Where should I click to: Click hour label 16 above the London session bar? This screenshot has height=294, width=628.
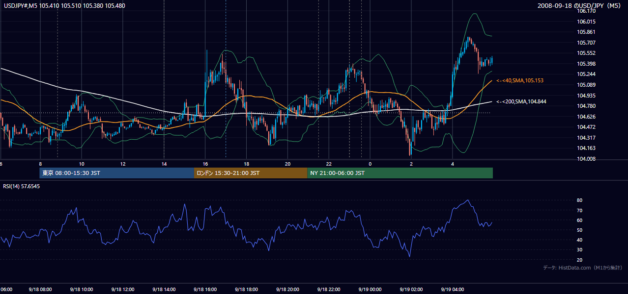pyautogui.click(x=205, y=164)
